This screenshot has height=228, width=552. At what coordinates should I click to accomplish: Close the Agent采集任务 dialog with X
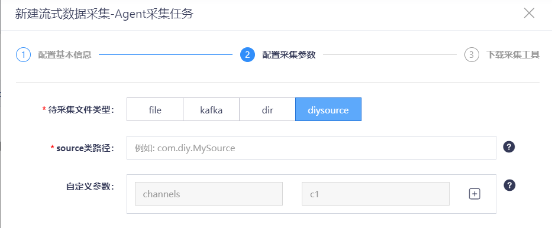[x=529, y=14]
